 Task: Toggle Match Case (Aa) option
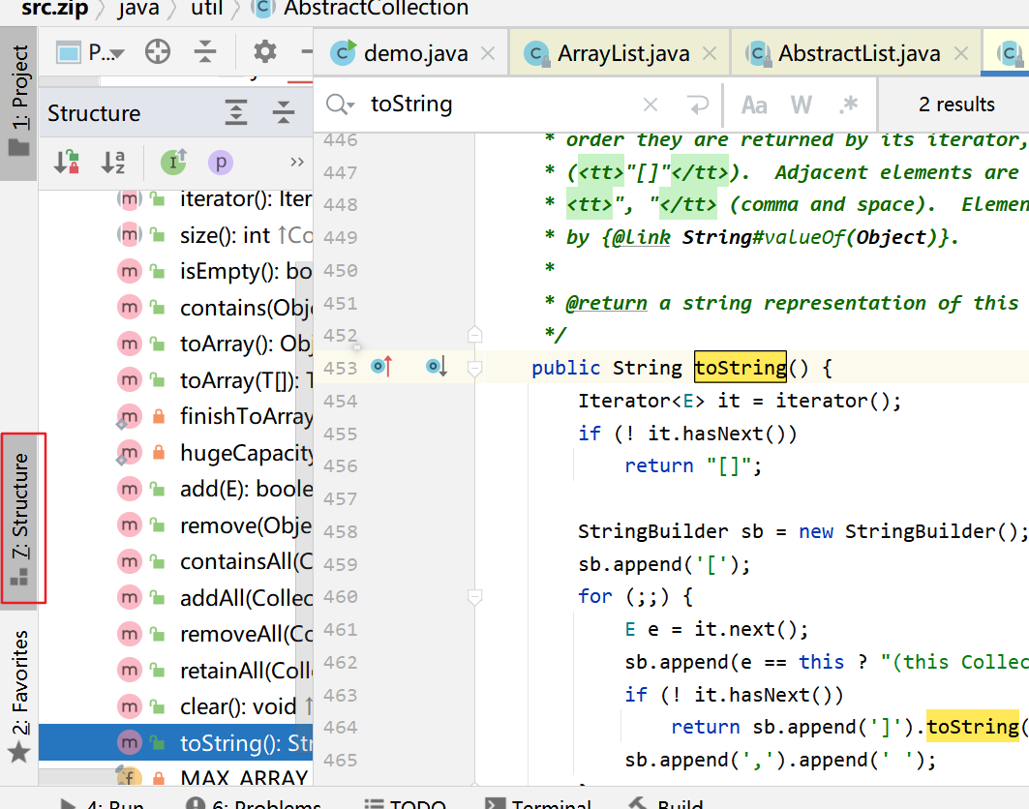click(x=754, y=105)
